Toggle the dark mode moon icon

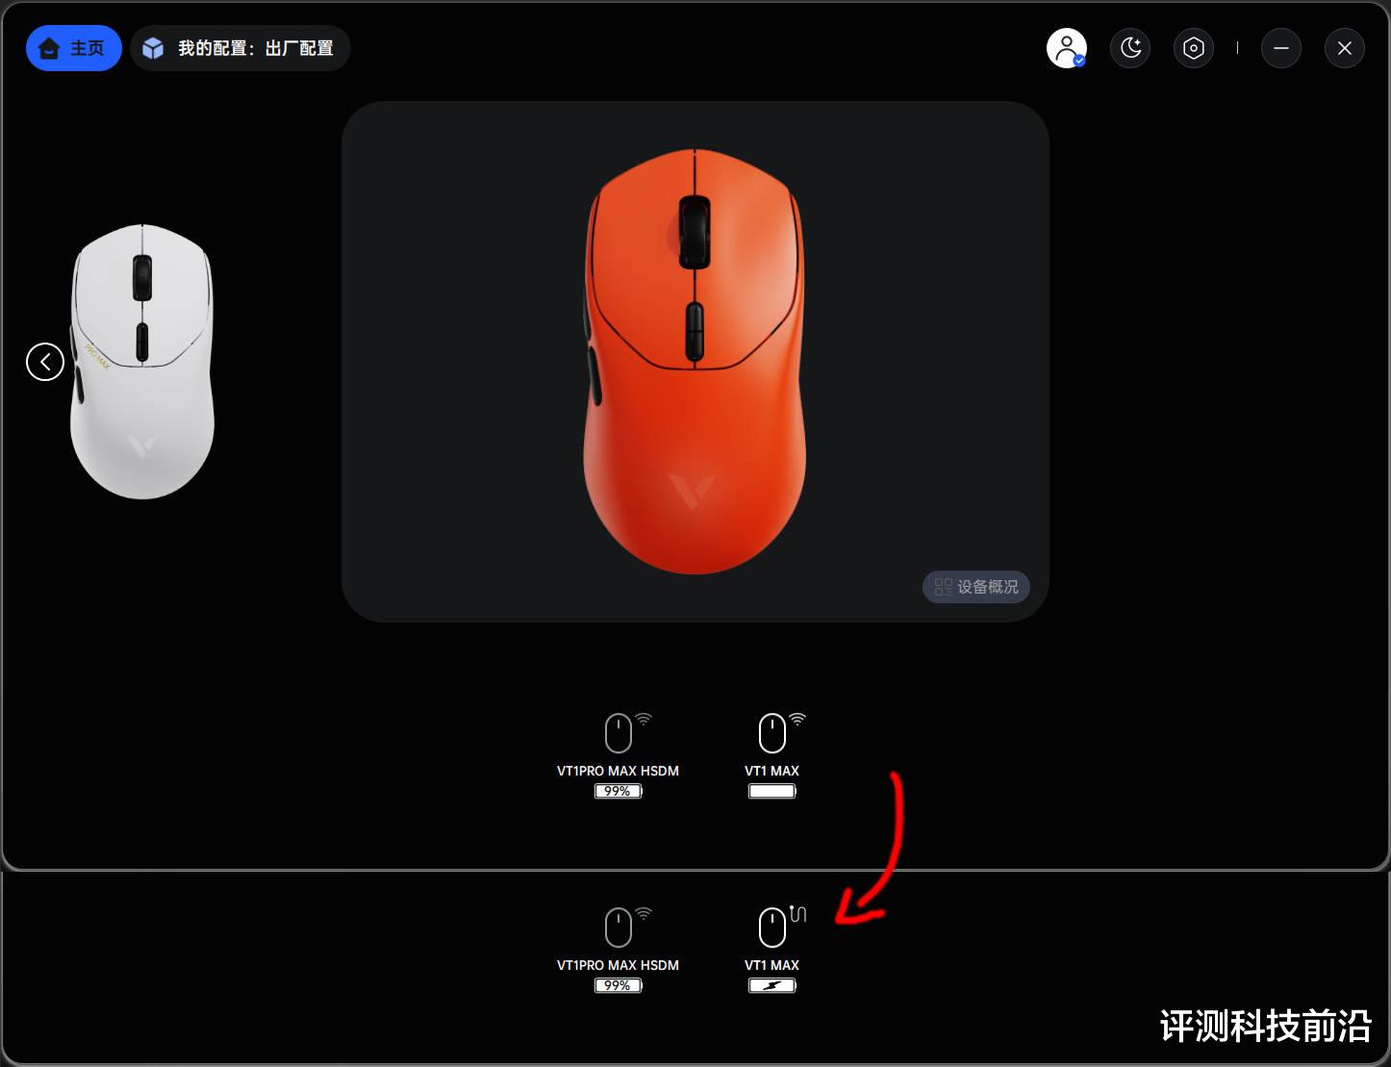point(1130,47)
